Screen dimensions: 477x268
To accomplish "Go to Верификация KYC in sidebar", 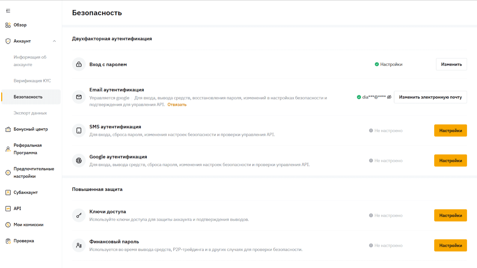I will pyautogui.click(x=32, y=81).
